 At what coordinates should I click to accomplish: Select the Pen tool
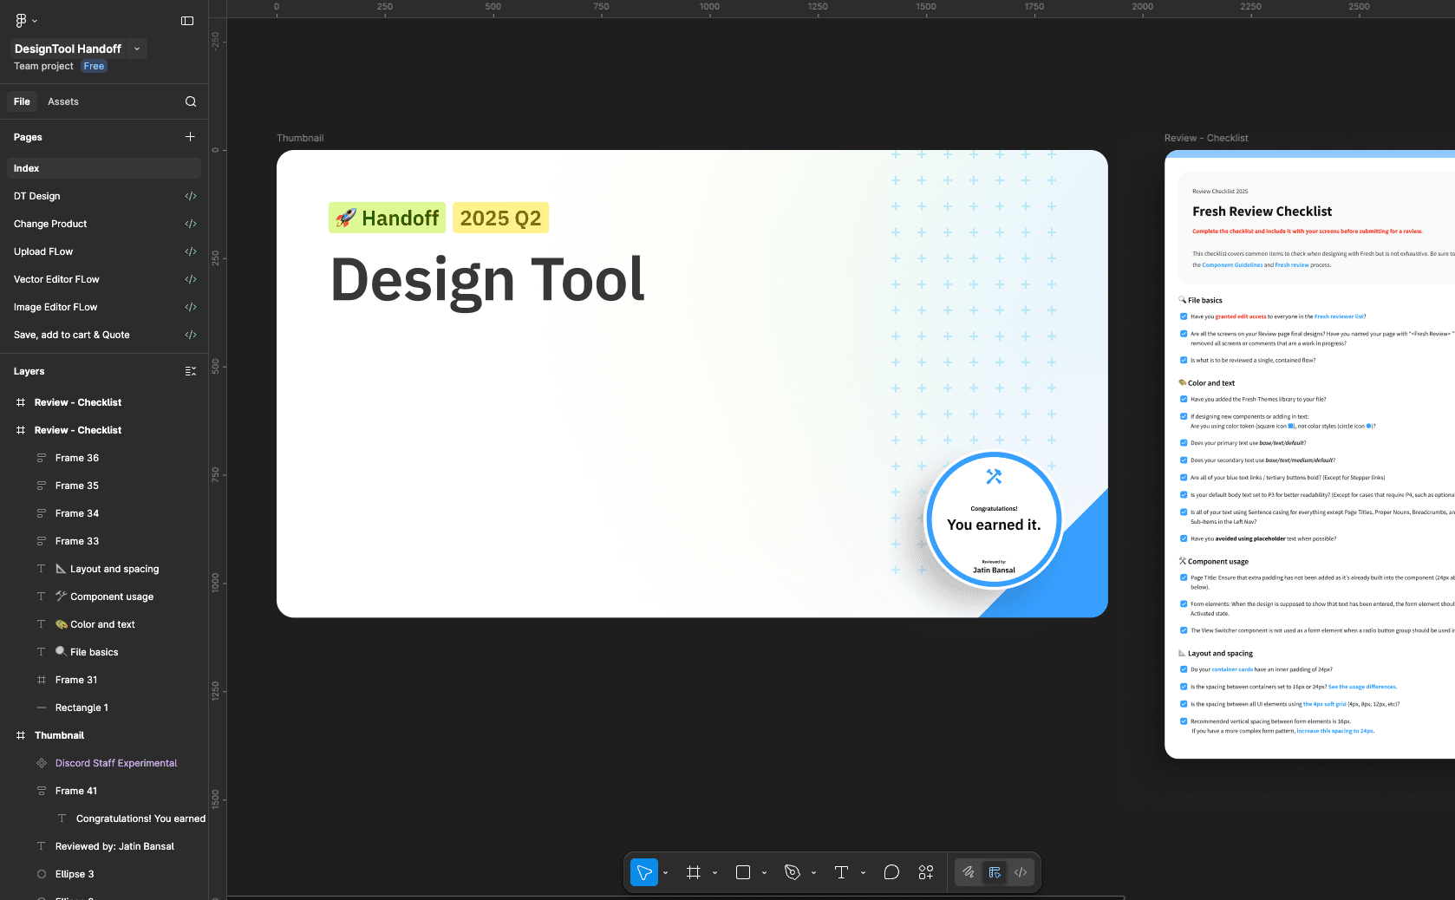tap(793, 872)
